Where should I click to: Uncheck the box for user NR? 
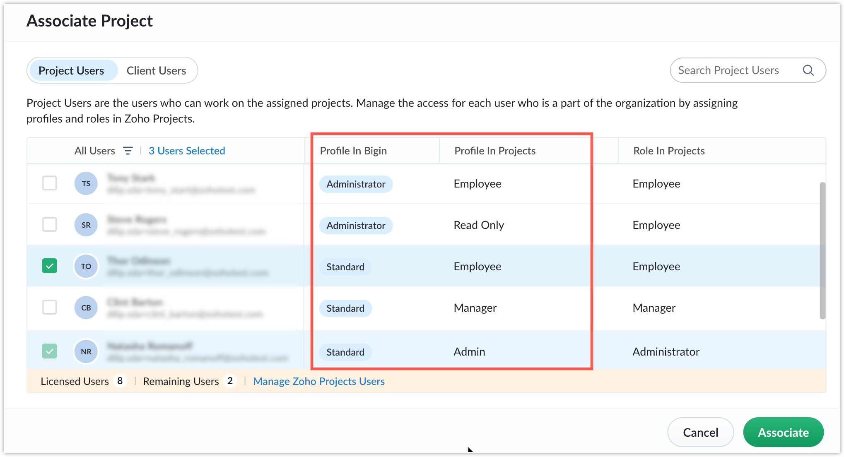[50, 351]
